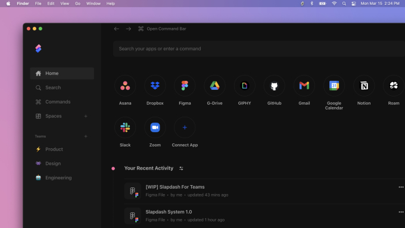
Task: Focus the Search your apps input field
Action: click(259, 49)
